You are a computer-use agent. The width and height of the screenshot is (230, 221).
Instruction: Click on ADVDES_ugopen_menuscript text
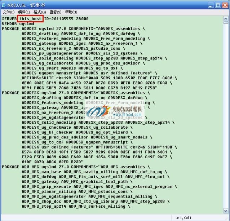coord(51,73)
